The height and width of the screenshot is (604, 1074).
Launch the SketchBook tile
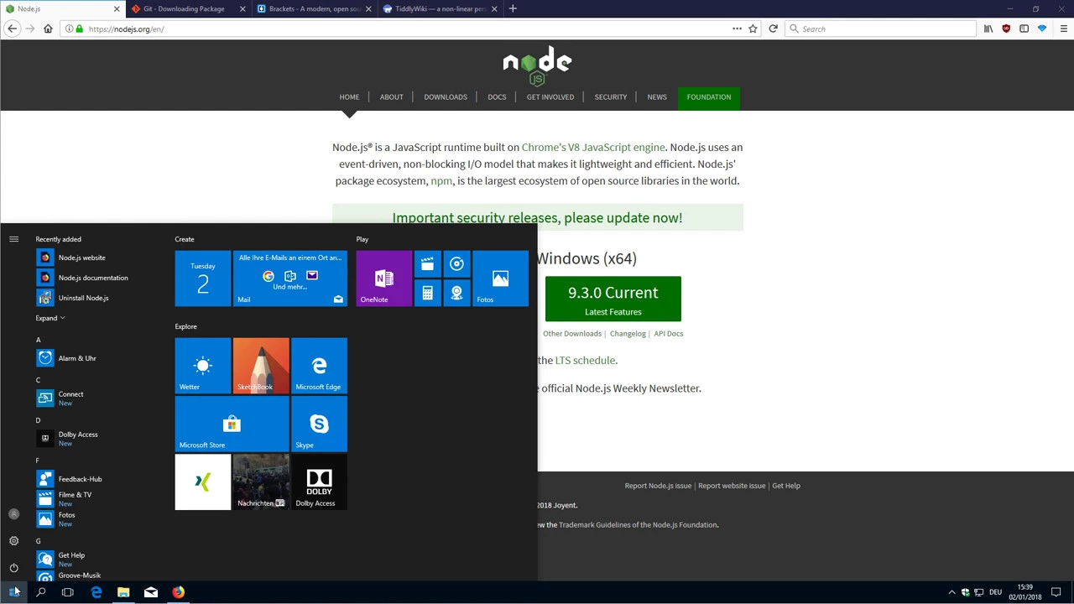(x=261, y=366)
